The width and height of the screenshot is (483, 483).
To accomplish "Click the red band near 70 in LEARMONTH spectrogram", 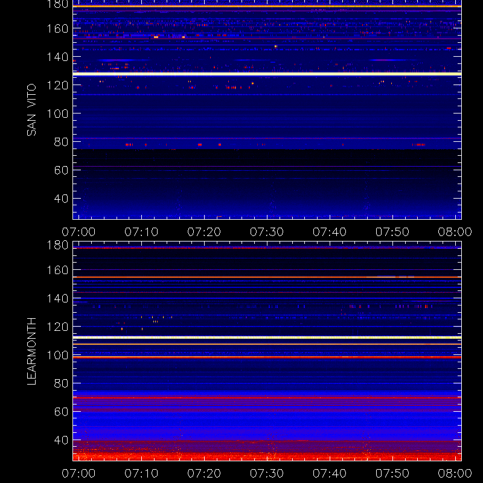I will pos(267,398).
